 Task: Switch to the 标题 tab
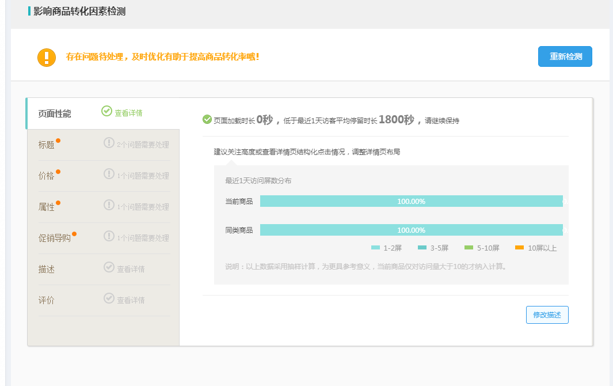click(47, 145)
